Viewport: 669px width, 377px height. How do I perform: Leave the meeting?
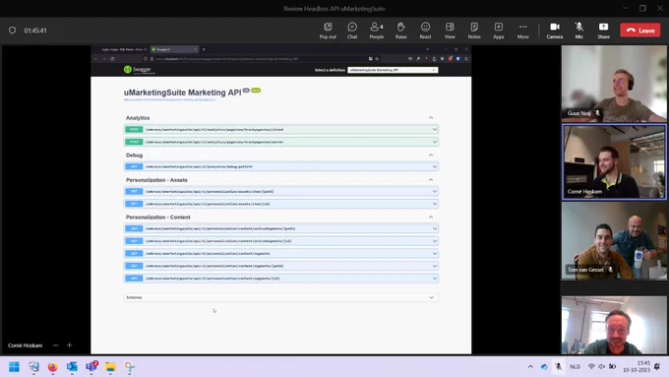pos(640,31)
